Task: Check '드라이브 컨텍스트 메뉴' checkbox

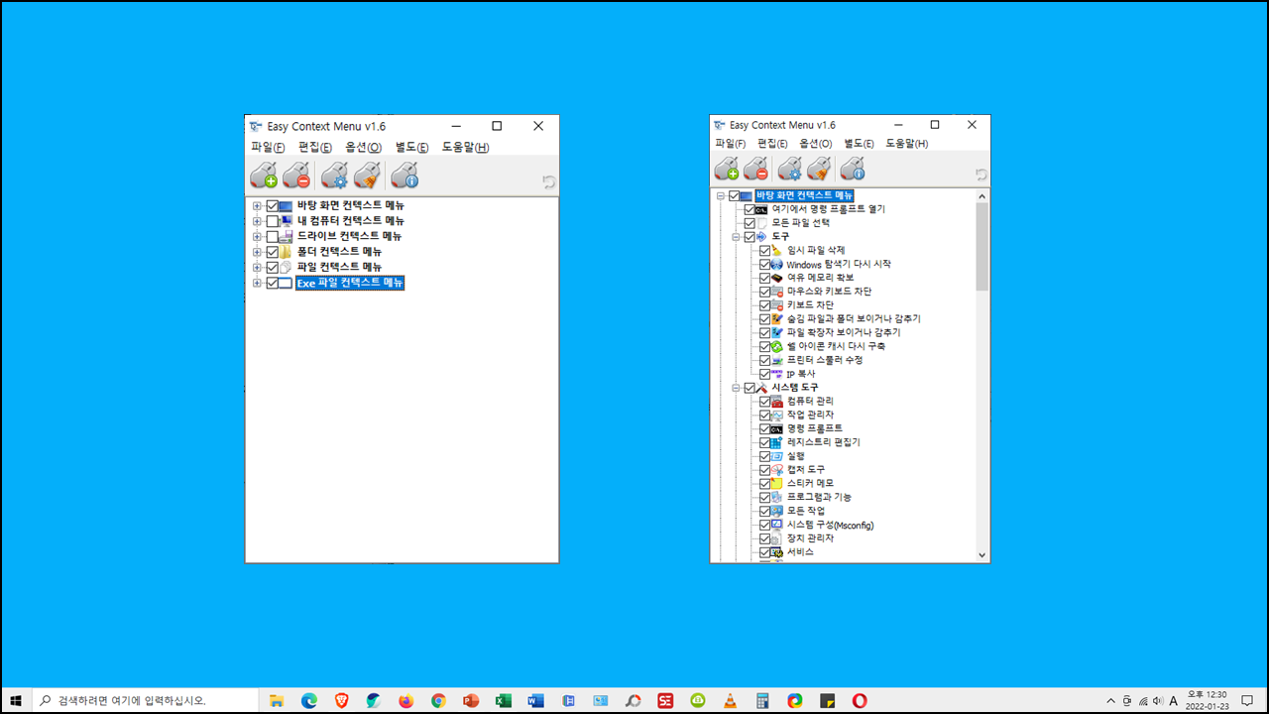Action: tap(273, 236)
